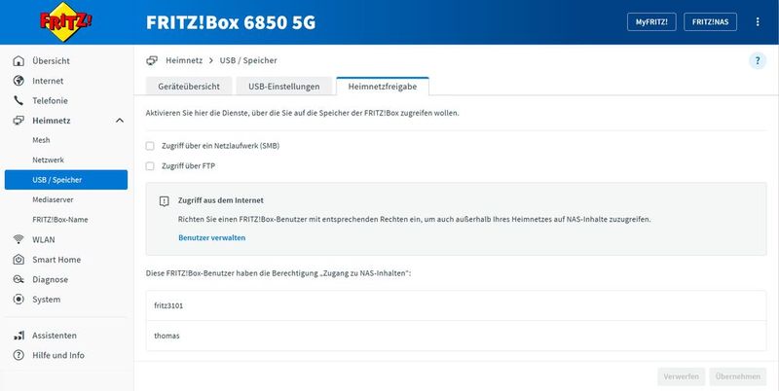779x391 pixels.
Task: Click USB / Speicher in the breadcrumb
Action: (x=248, y=60)
